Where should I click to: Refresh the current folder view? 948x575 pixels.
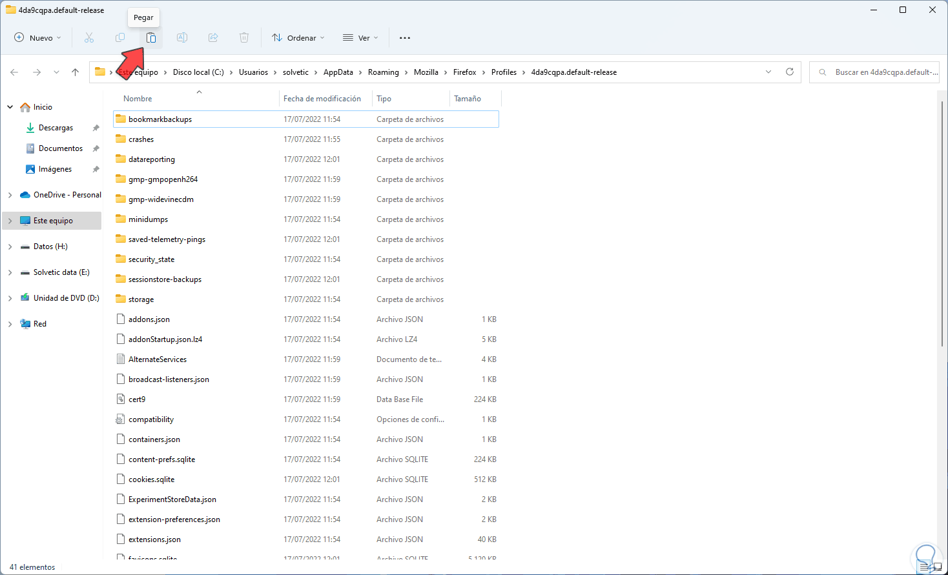click(790, 72)
